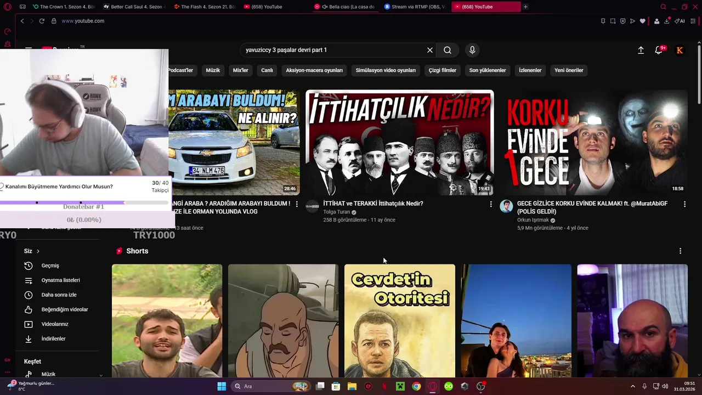This screenshot has width=702, height=395.
Task: Clear the YouTube search text with X
Action: tap(430, 50)
